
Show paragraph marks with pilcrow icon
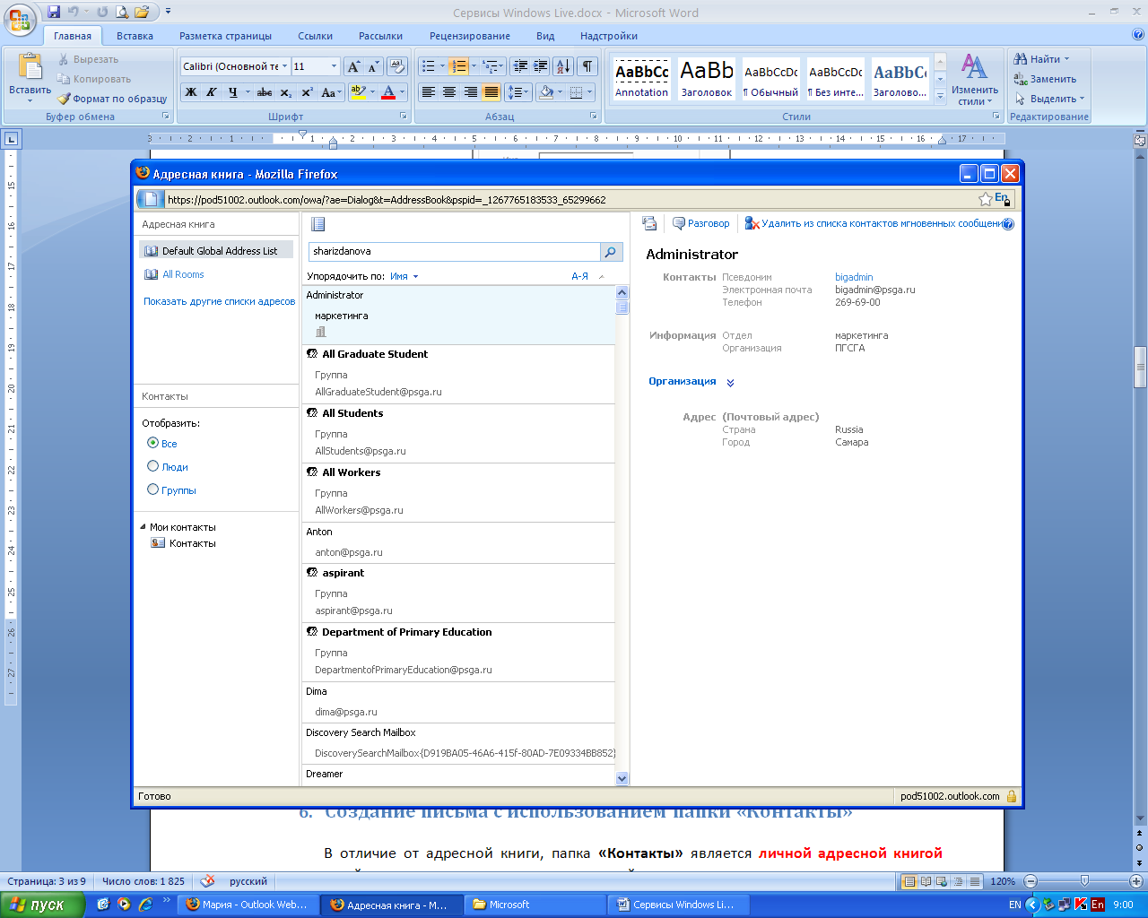coord(587,66)
